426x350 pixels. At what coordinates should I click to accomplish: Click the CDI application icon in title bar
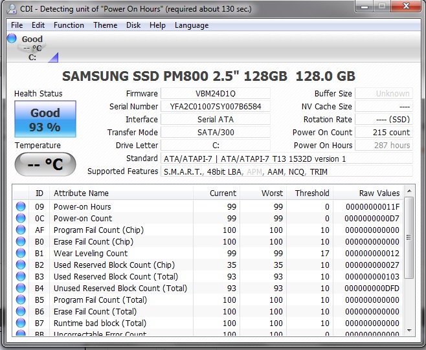point(12,9)
